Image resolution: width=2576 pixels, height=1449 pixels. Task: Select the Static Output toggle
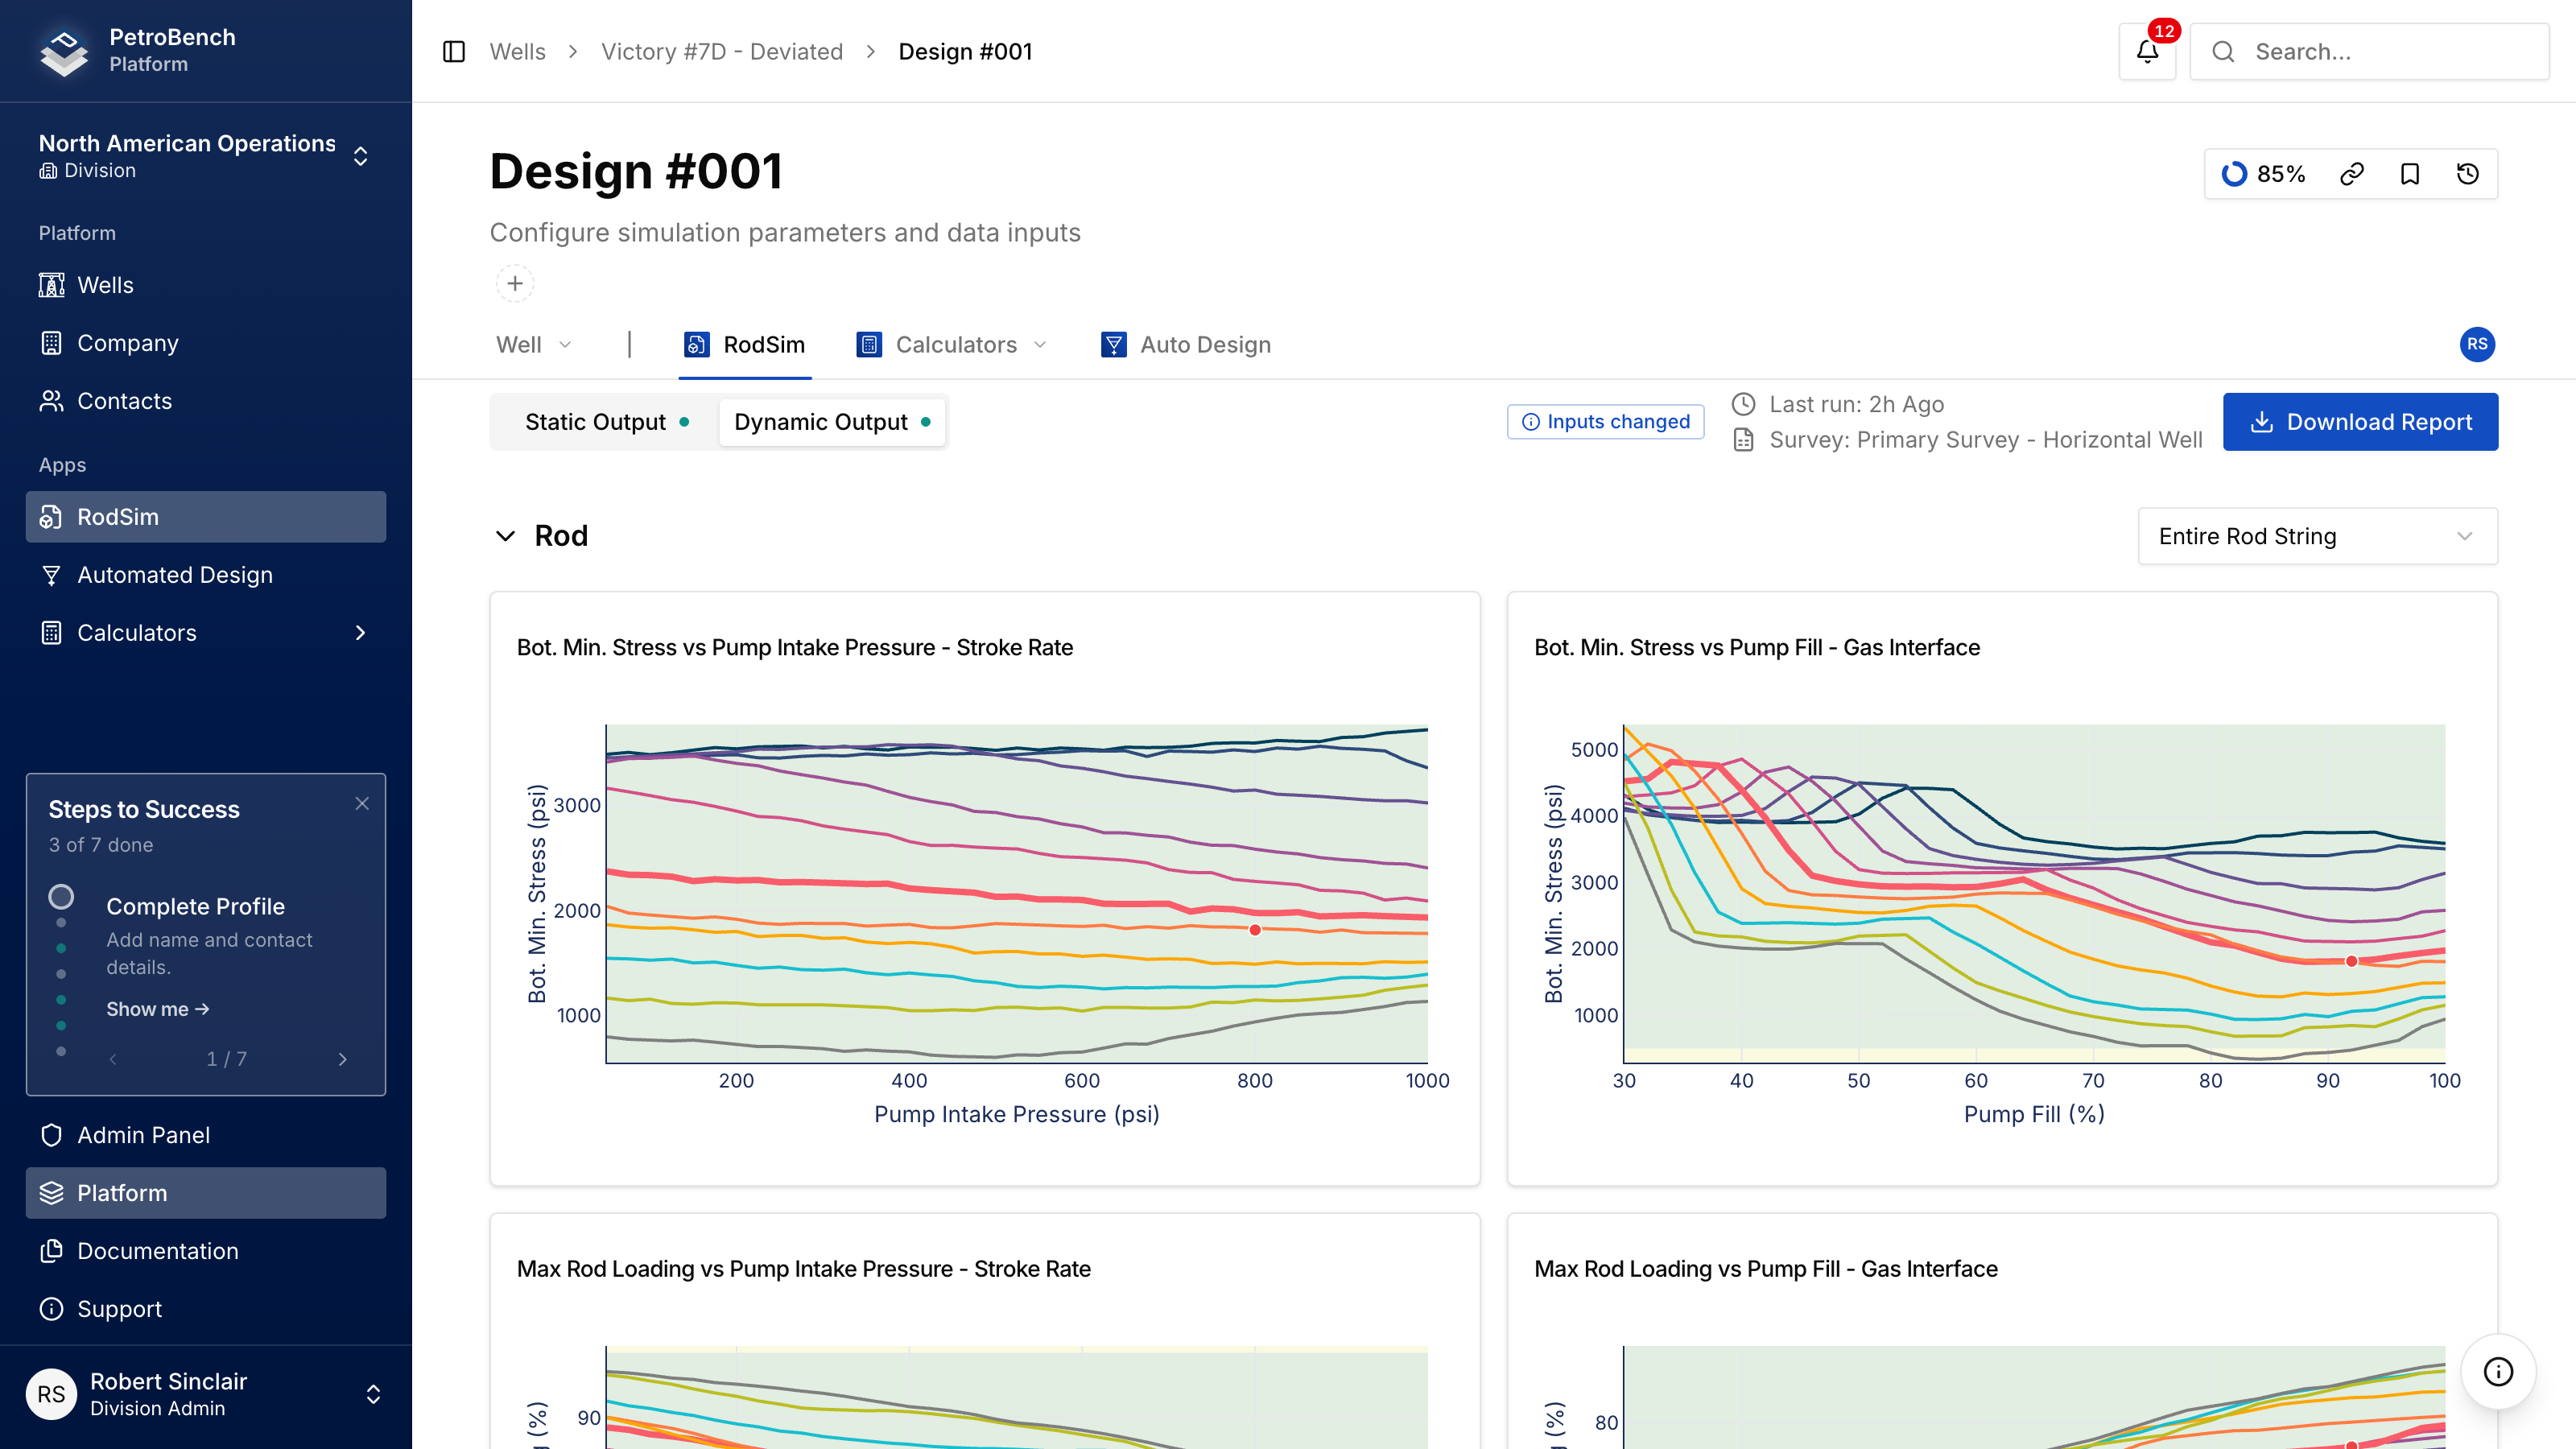(x=606, y=422)
